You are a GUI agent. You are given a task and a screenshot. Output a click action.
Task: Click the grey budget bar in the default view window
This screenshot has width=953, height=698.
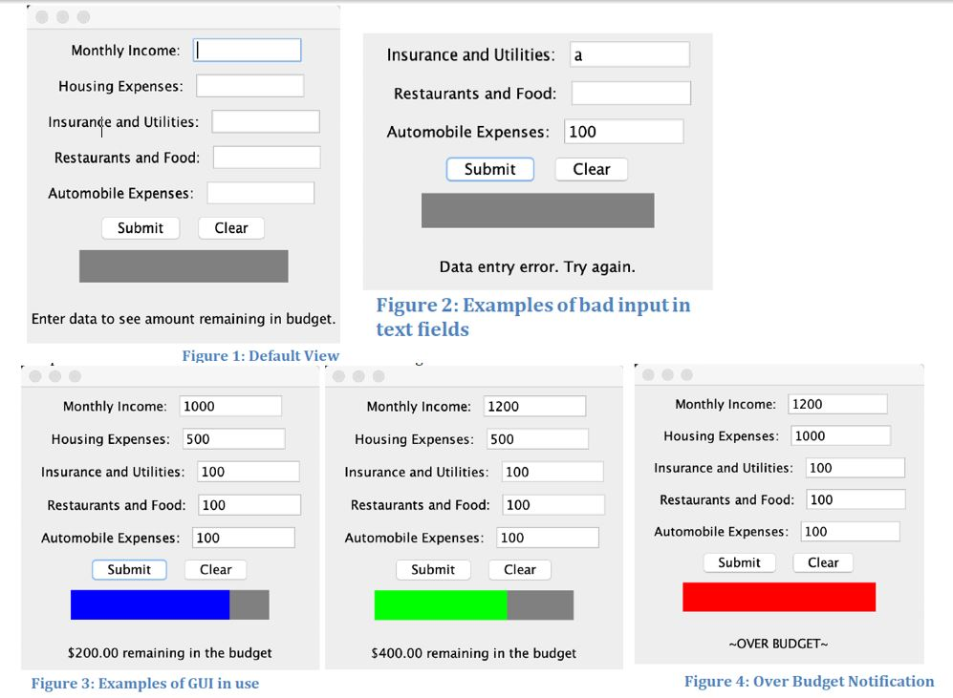[x=184, y=265]
